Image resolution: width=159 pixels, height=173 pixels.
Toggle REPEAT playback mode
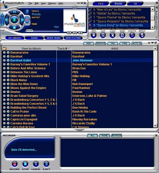(x=142, y=36)
